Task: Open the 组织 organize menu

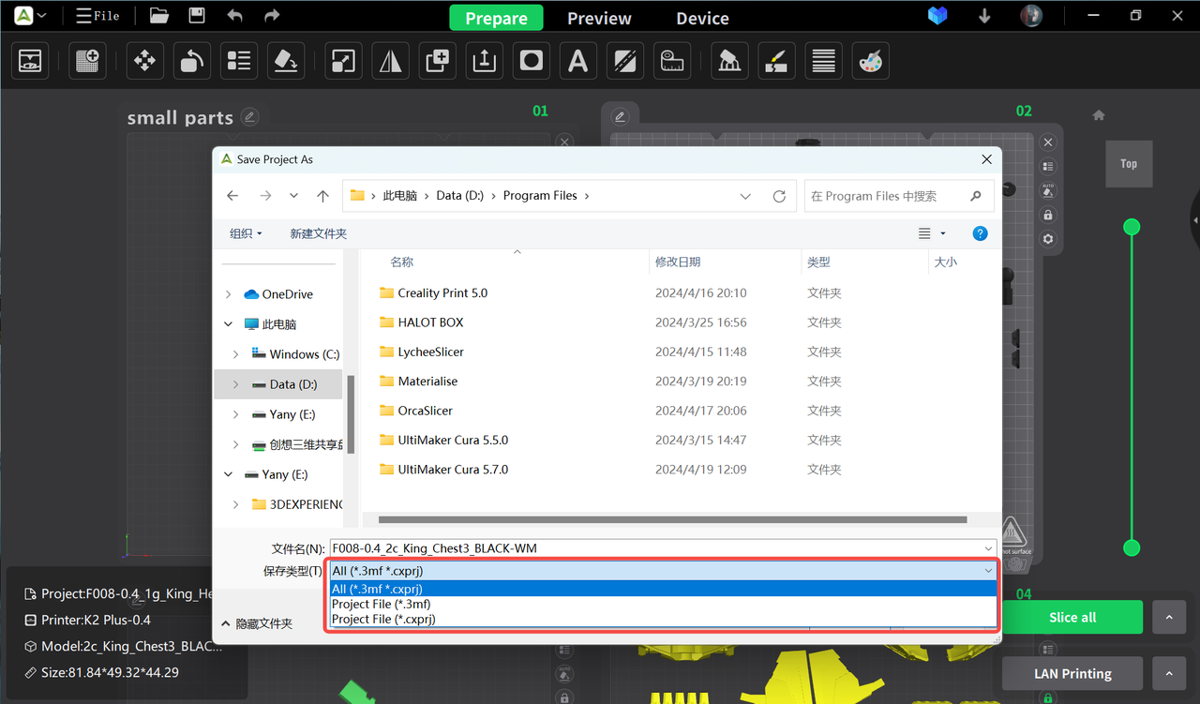Action: pos(246,233)
